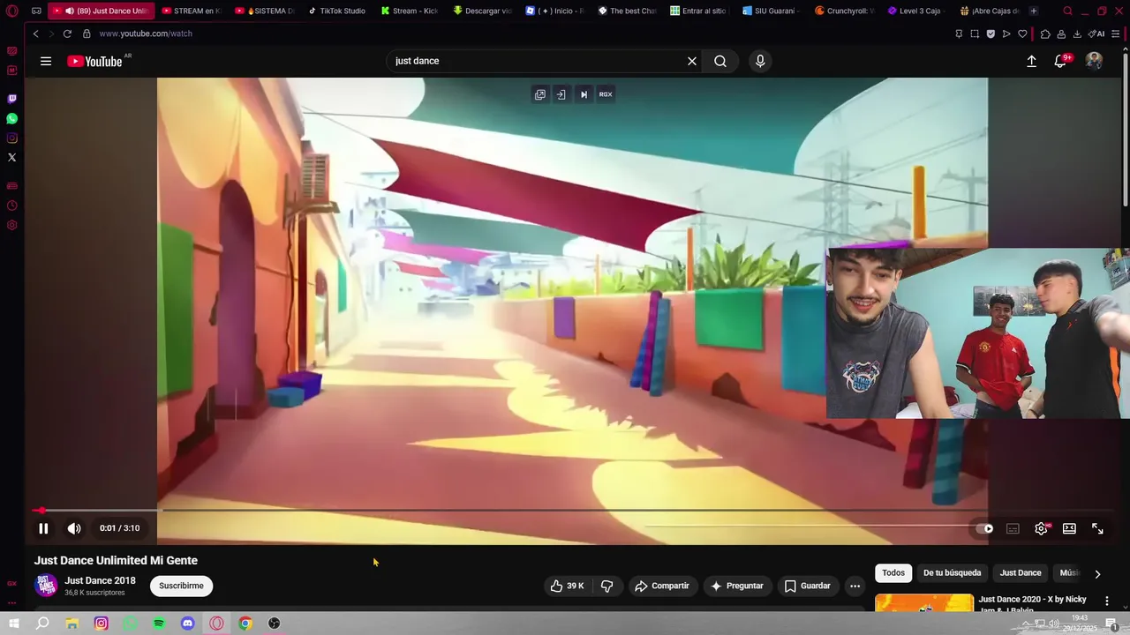Viewport: 1130px width, 635px height.
Task: Pause the video with the pause button
Action: click(x=43, y=528)
